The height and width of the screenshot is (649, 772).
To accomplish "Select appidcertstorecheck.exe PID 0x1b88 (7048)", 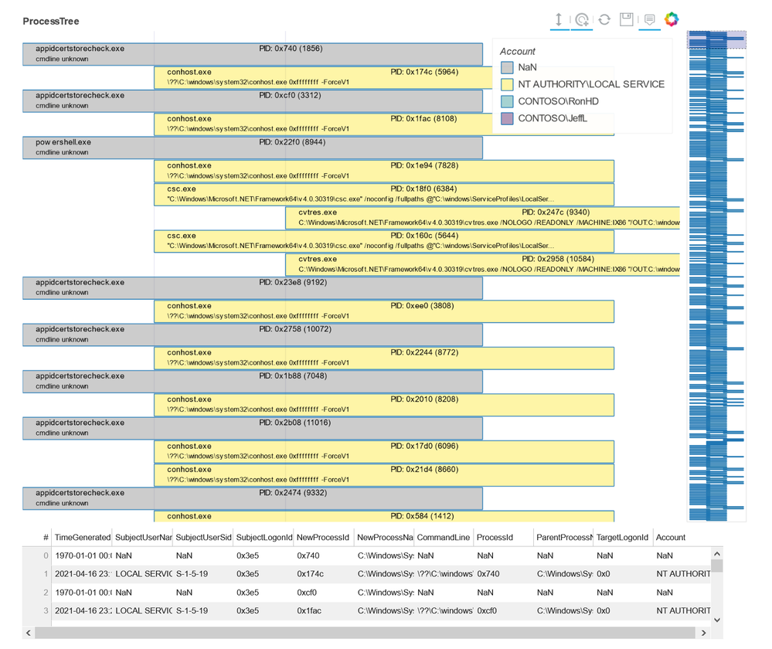I will pos(253,382).
